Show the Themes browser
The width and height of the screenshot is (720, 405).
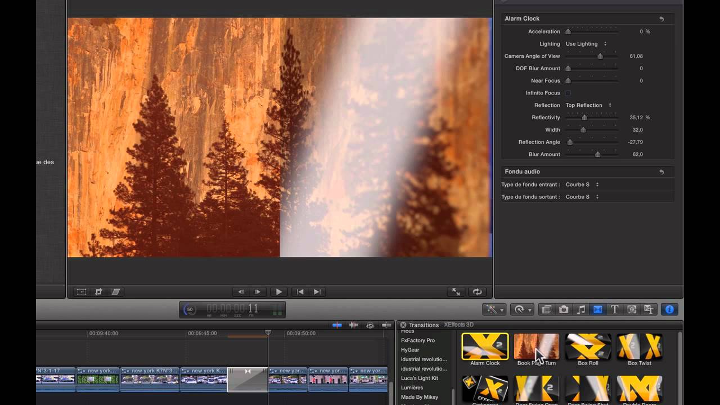pos(649,309)
